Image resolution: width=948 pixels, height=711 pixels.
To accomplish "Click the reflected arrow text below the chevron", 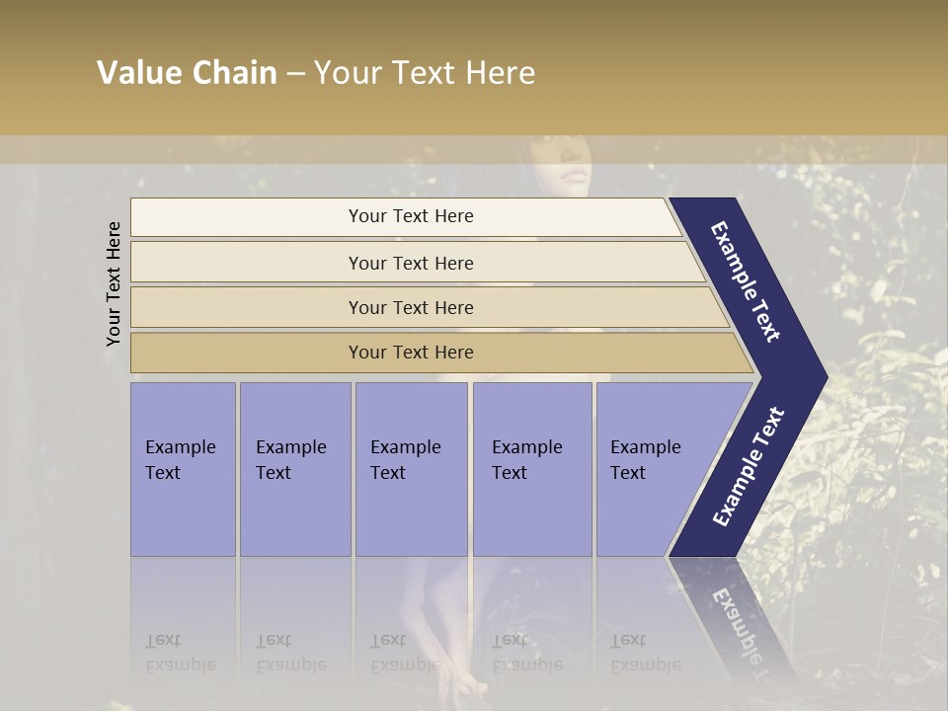I will 739,628.
